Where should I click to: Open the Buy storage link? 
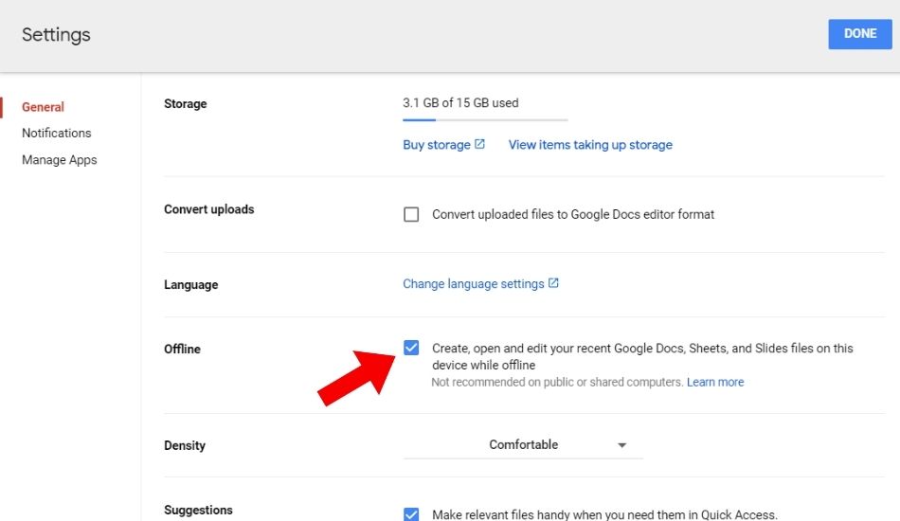click(x=436, y=145)
